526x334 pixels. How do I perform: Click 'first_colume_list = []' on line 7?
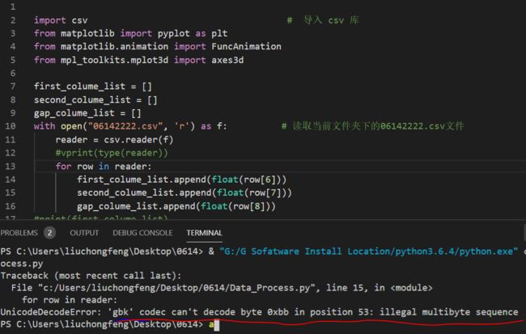tap(93, 87)
